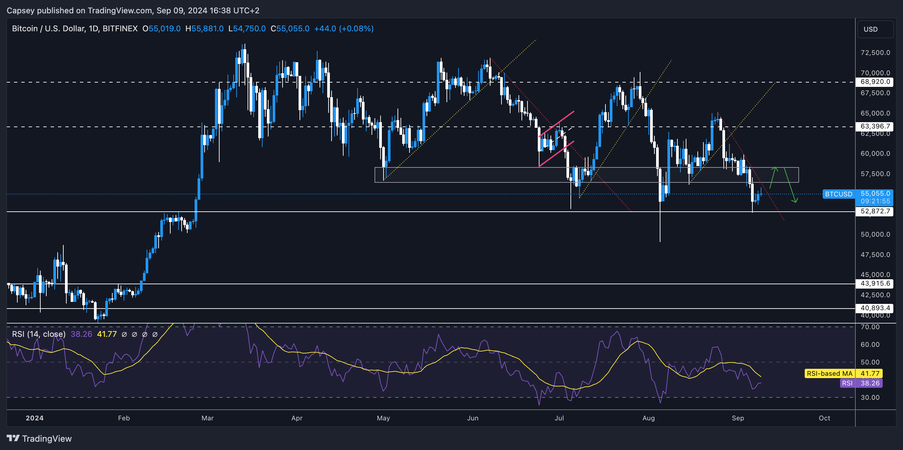Select the 43,915.6 price level label
Image resolution: width=903 pixels, height=450 pixels.
[875, 284]
